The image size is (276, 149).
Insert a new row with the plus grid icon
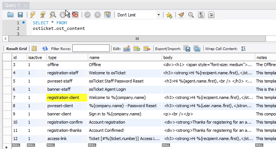coord(137,49)
